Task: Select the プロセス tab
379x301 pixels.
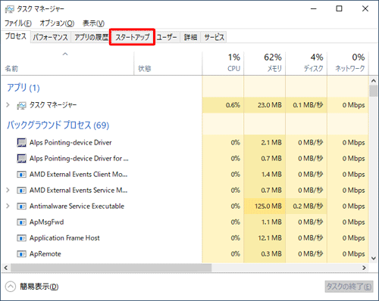Action: (x=16, y=36)
